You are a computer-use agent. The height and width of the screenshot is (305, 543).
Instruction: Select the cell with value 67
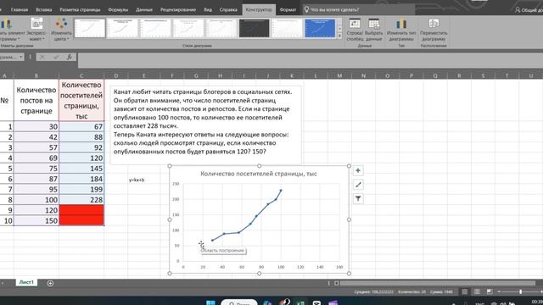(81, 126)
